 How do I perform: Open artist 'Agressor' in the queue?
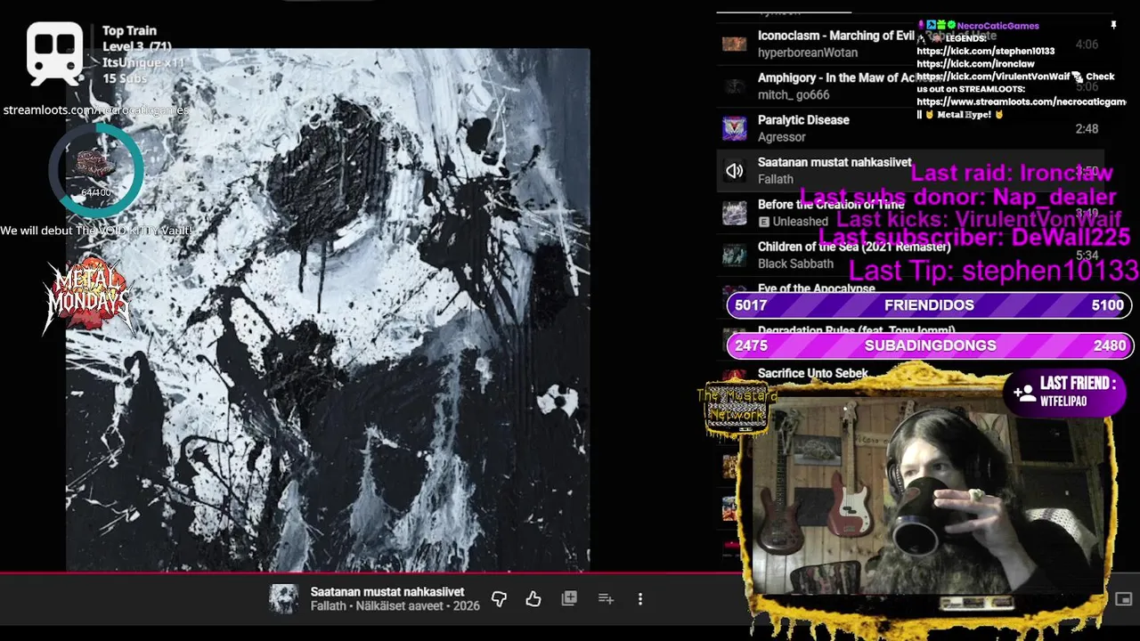tap(782, 137)
